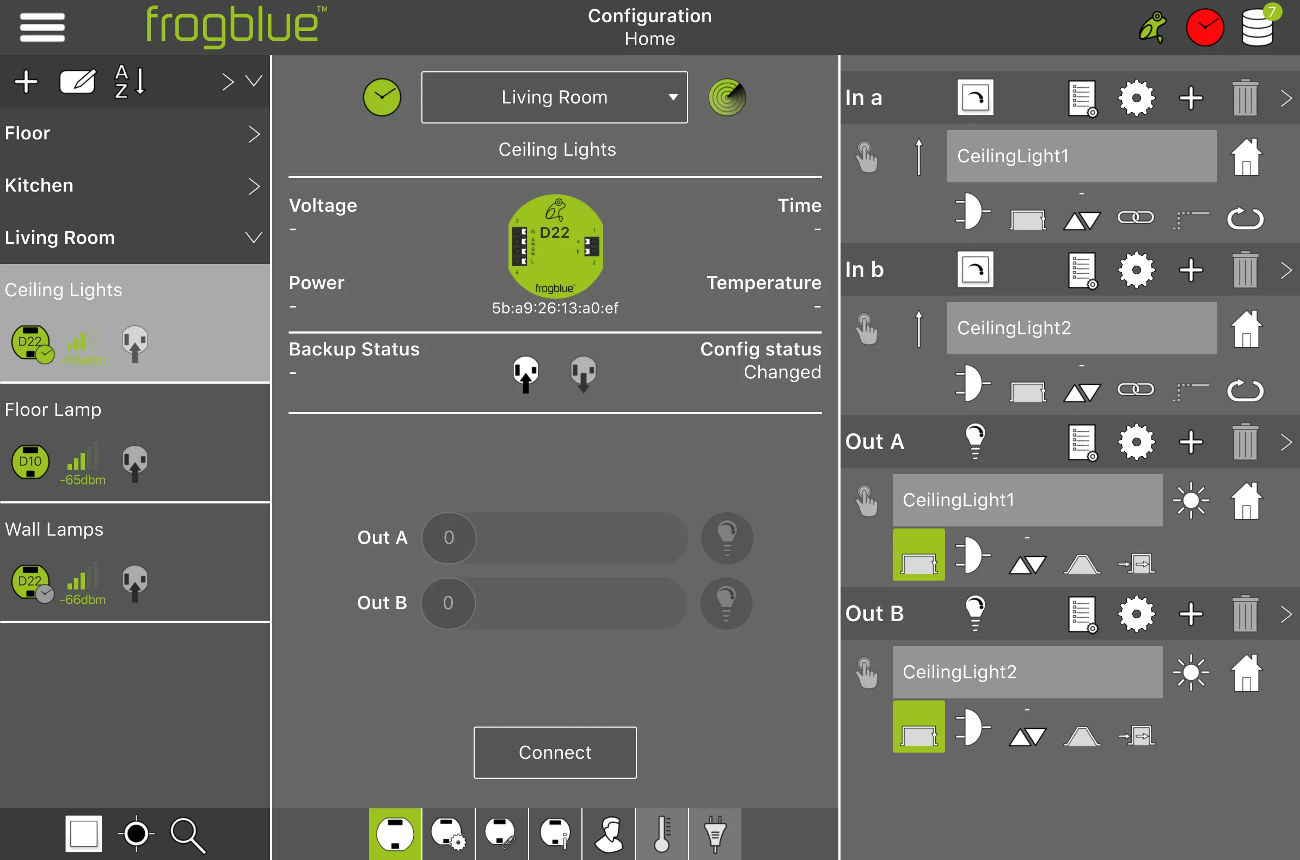Select the undo/restore icon under In b
1300x860 pixels.
1244,389
